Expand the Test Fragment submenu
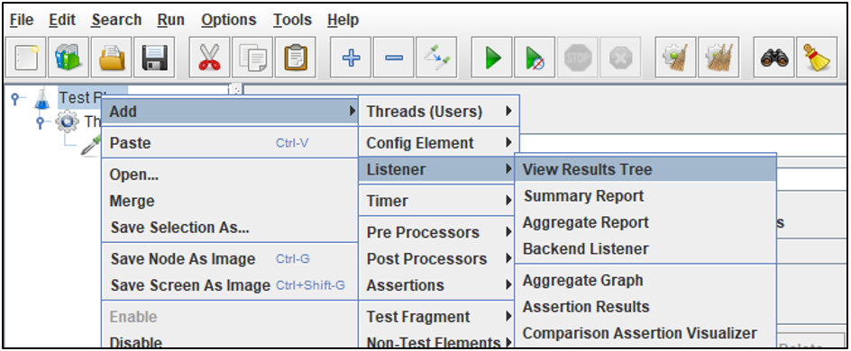This screenshot has height=351, width=851. point(437,316)
